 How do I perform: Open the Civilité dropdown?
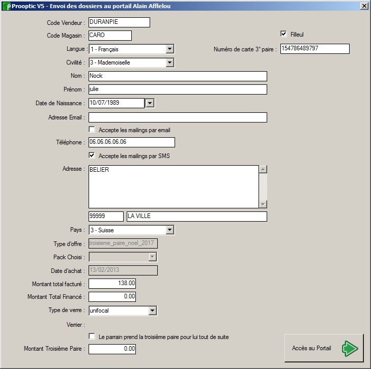coord(169,63)
